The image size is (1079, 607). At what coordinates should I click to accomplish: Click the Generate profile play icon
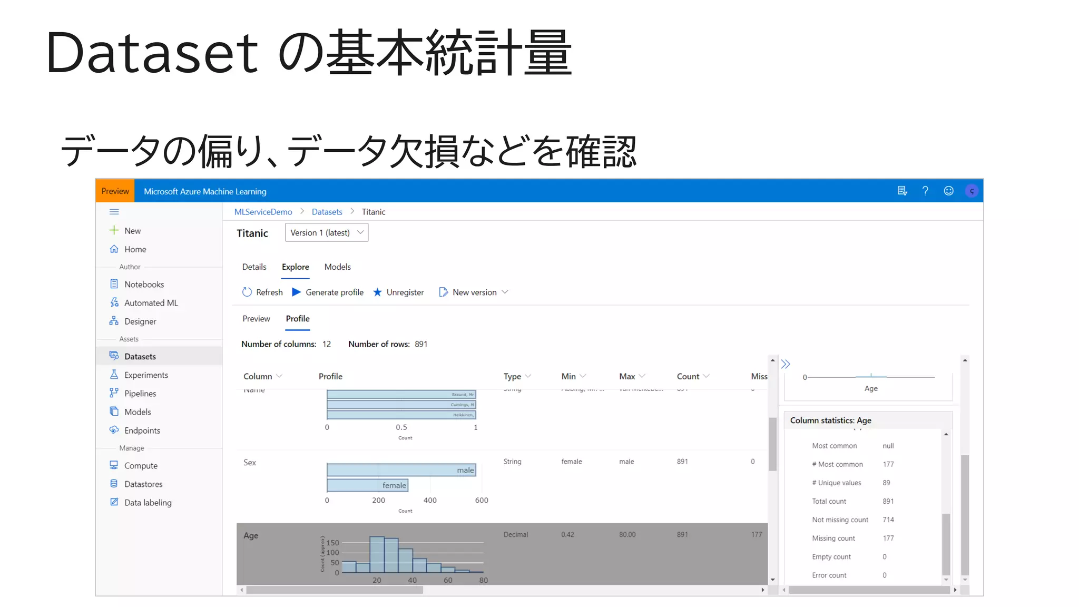click(296, 292)
